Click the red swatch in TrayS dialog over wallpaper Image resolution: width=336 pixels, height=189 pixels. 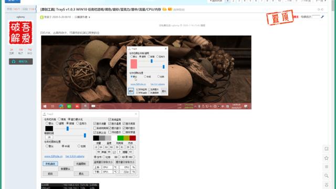(x=134, y=64)
